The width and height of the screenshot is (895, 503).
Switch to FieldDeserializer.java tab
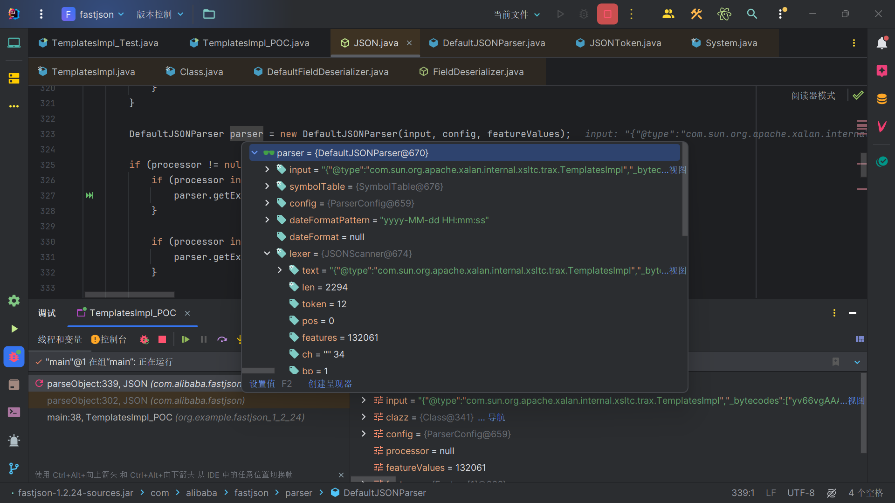pyautogui.click(x=472, y=72)
